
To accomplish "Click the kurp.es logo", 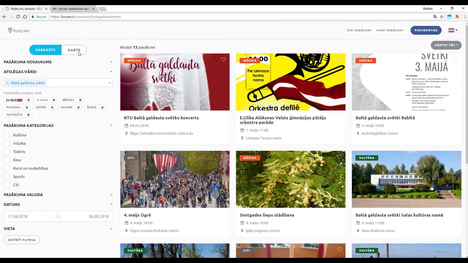I will click(19, 30).
